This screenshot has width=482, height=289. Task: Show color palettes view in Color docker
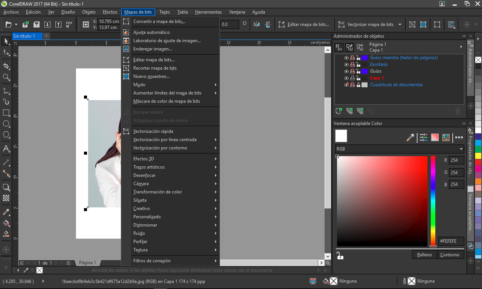coord(446,137)
